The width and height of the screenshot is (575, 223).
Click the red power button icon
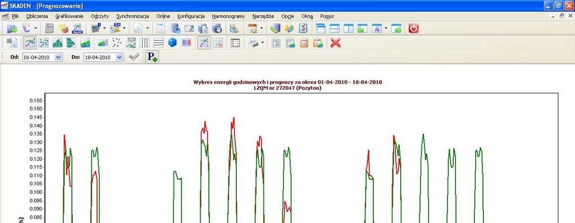tap(414, 29)
